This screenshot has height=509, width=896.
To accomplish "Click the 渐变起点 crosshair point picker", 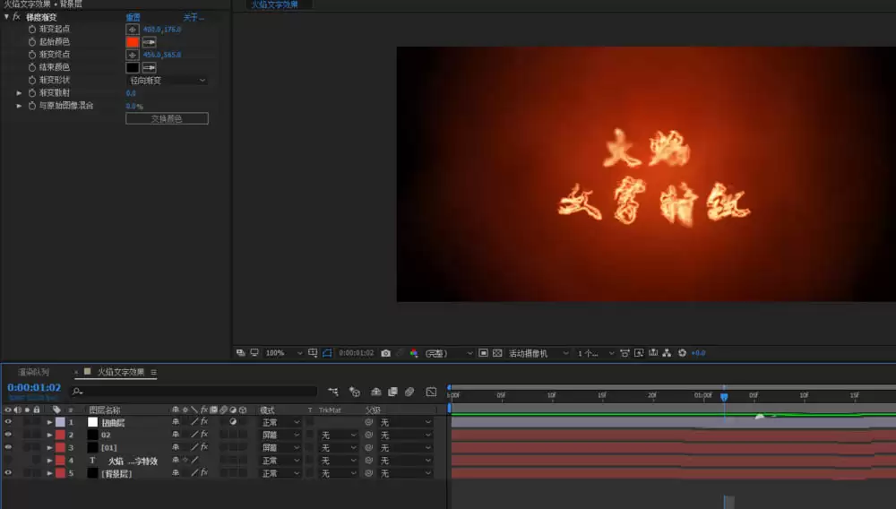I will pyautogui.click(x=132, y=30).
